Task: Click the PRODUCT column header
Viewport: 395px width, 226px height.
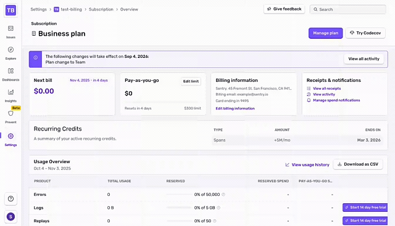Action: (43, 181)
